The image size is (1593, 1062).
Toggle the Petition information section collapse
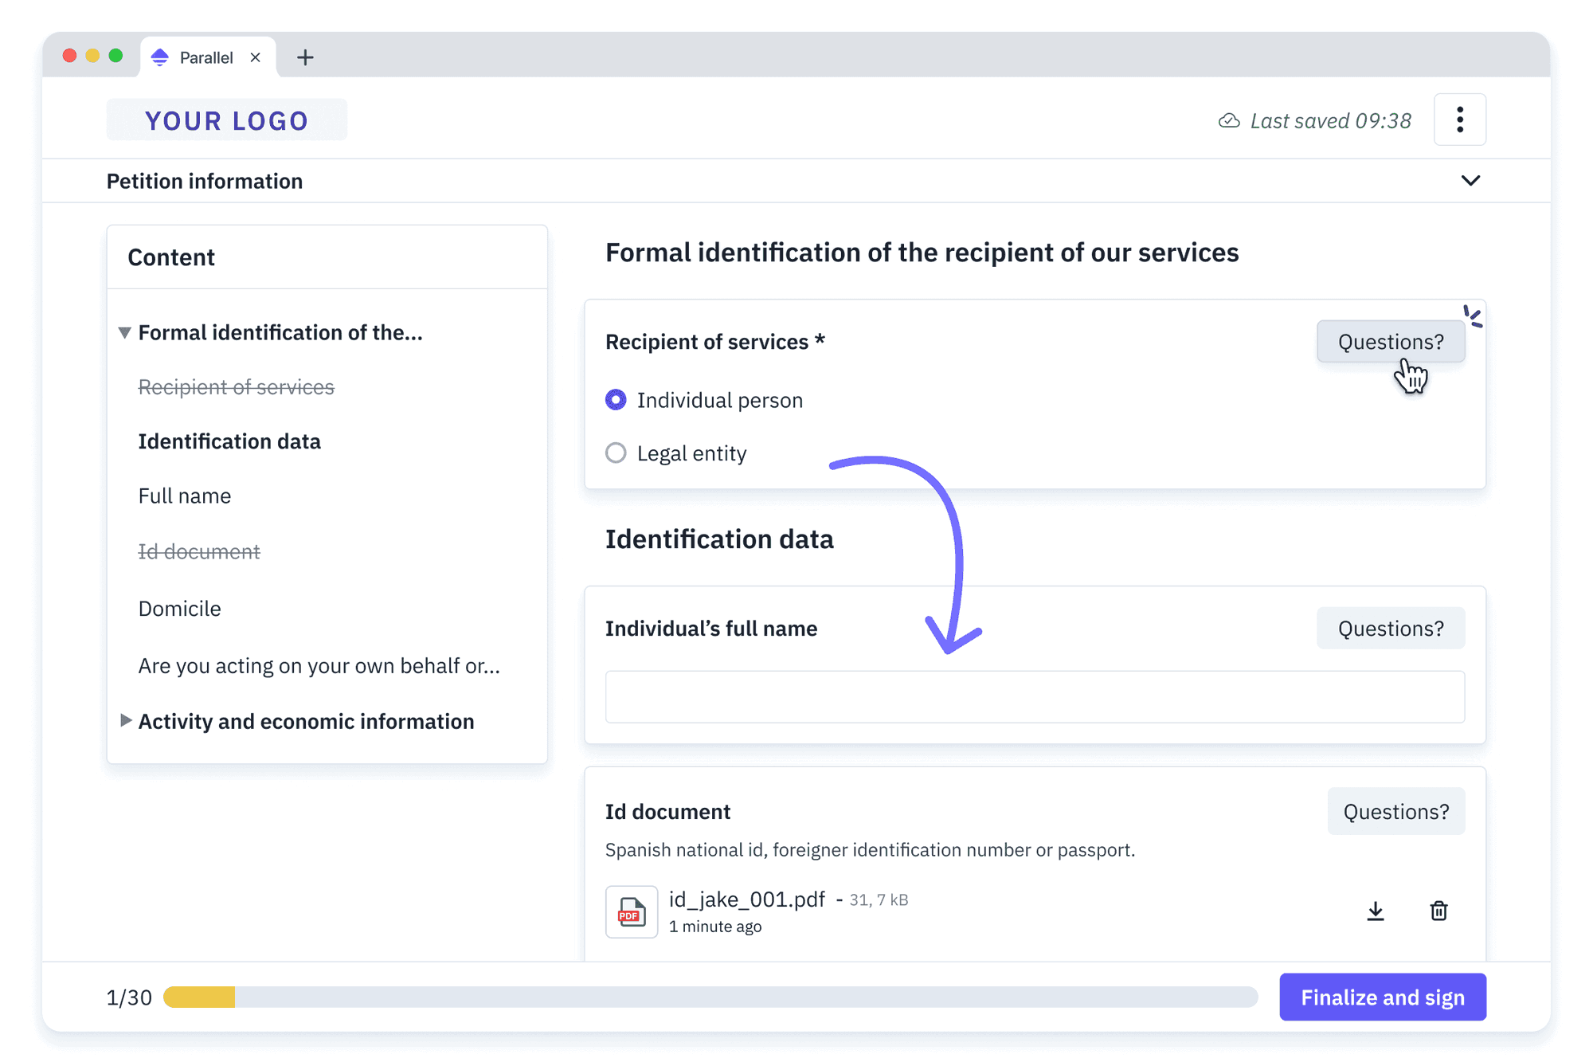coord(1474,180)
